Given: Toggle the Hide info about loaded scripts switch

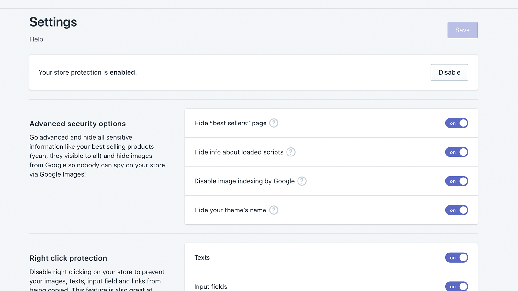Looking at the screenshot, I should point(456,152).
